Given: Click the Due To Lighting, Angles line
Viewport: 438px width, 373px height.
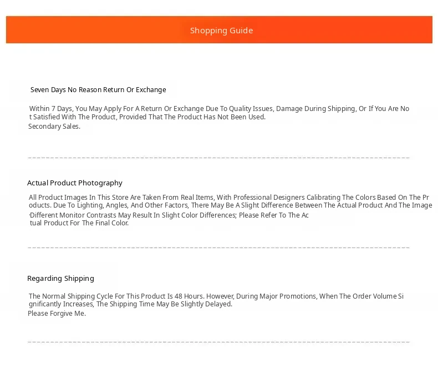Looking at the screenshot, I should [231, 205].
